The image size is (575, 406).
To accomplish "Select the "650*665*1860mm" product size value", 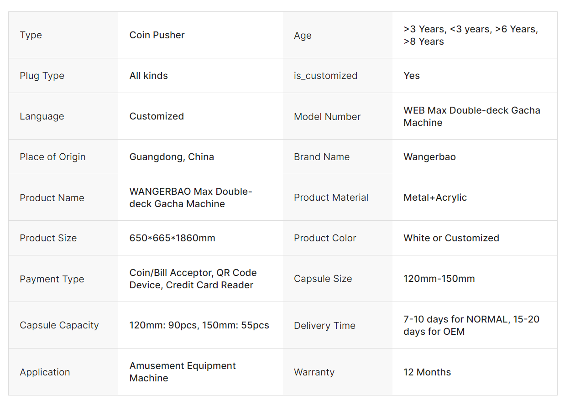I will click(172, 238).
